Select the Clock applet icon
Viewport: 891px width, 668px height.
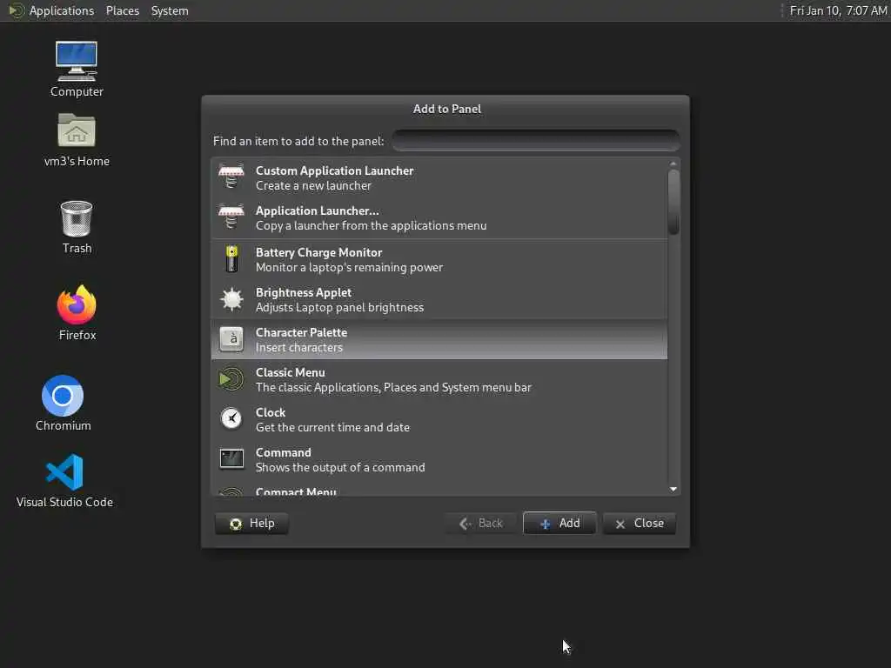point(231,419)
